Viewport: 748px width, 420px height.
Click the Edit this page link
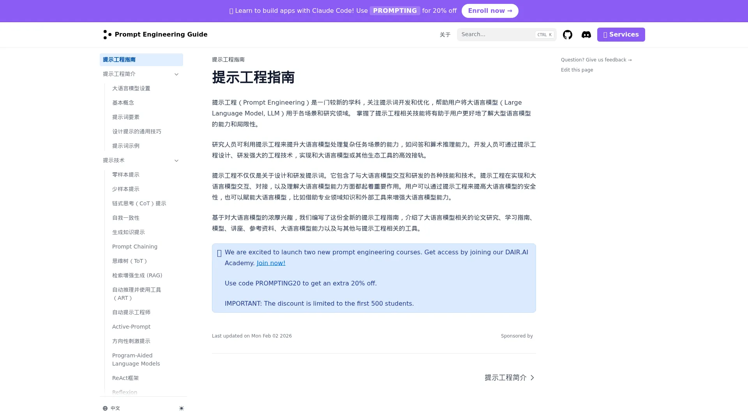point(577,70)
